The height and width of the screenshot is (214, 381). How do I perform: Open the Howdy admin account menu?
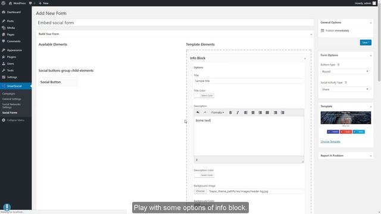point(365,3)
